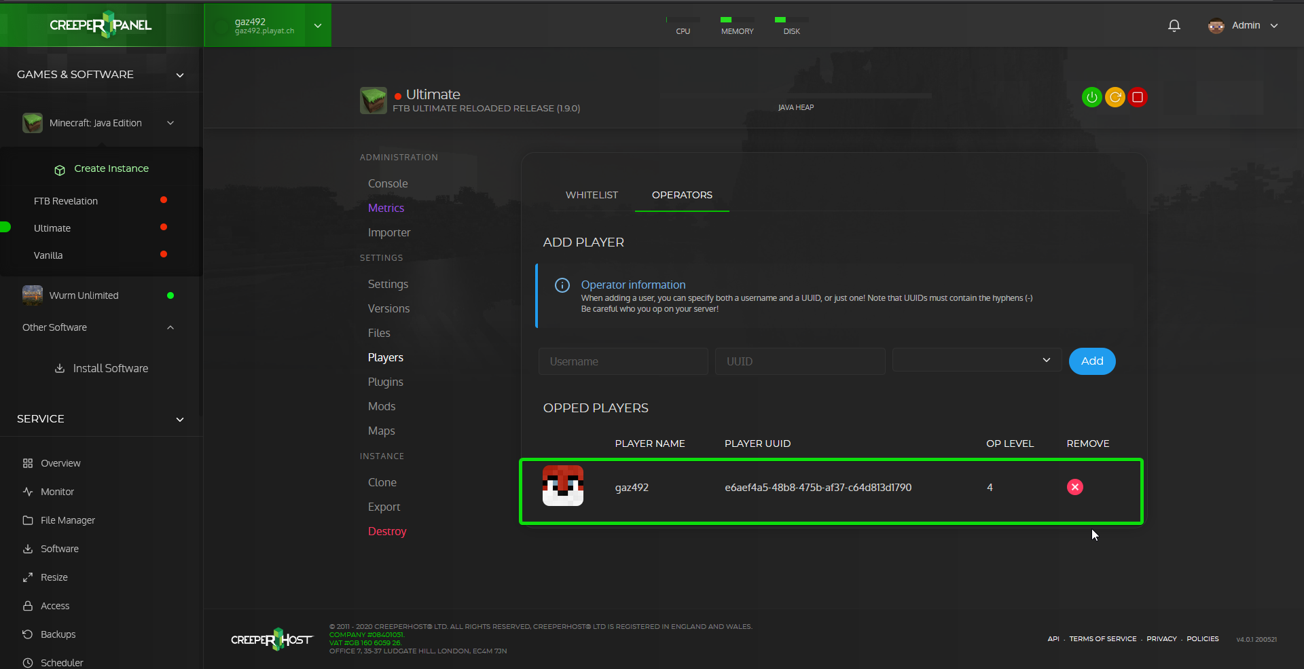Open the notifications bell
The height and width of the screenshot is (669, 1304).
coord(1174,26)
